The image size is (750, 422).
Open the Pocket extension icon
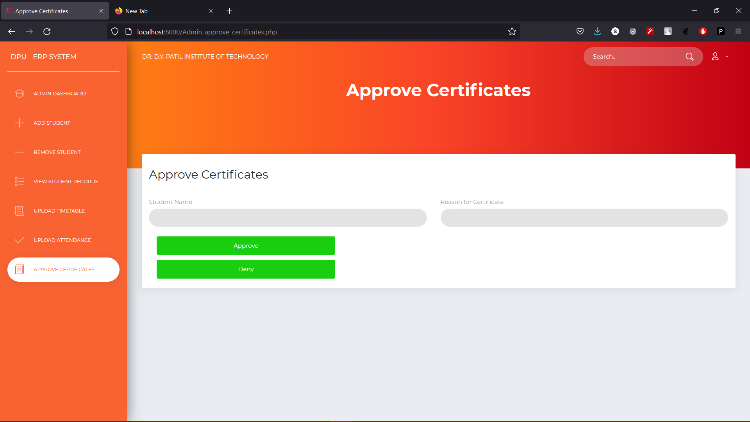(x=580, y=31)
